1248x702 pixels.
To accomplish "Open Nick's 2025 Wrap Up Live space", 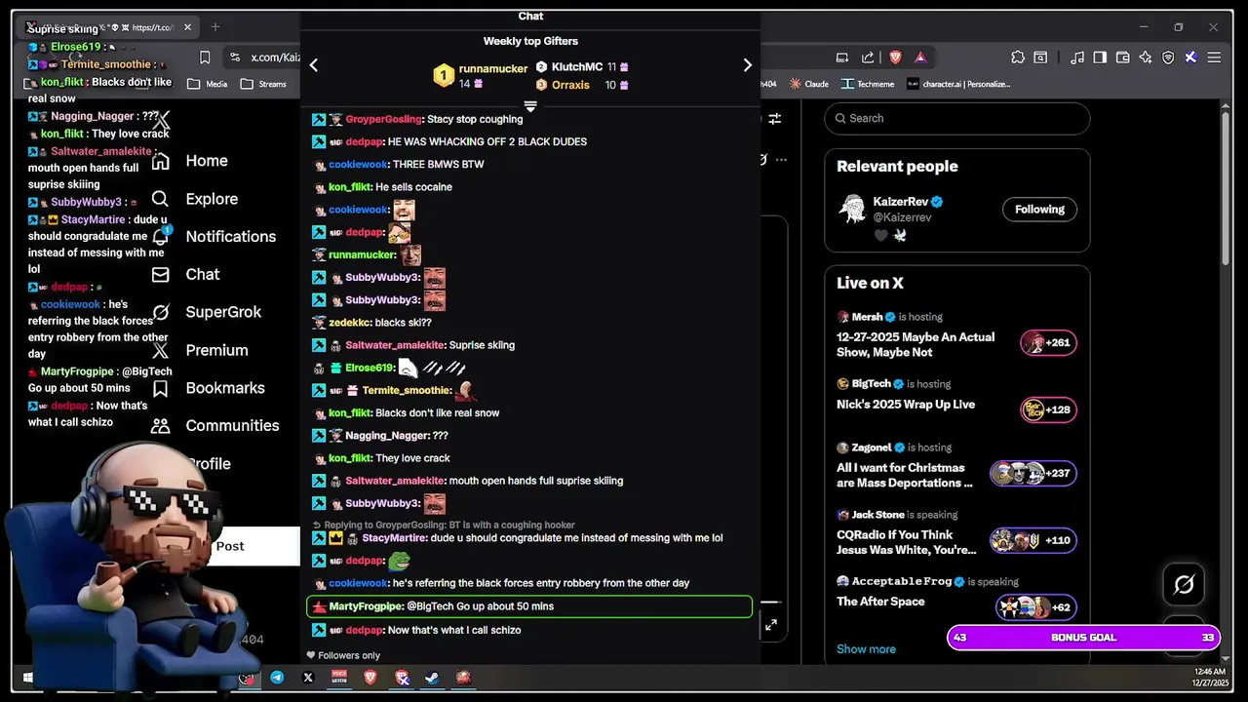I will coord(906,405).
